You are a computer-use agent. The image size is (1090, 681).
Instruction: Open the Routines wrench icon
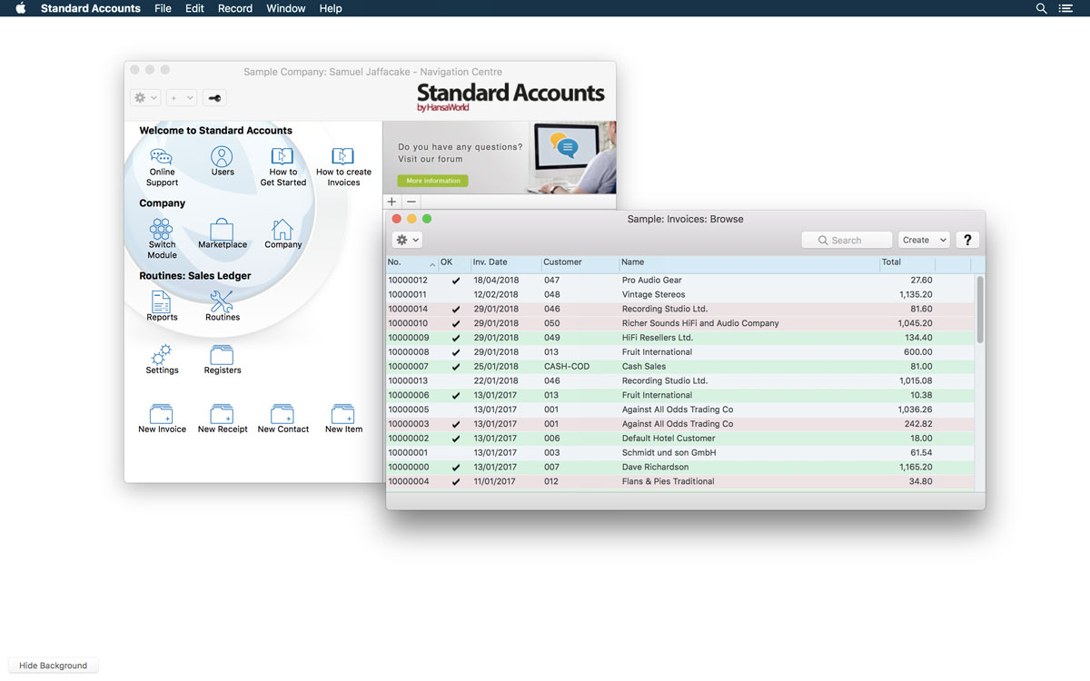tap(222, 302)
